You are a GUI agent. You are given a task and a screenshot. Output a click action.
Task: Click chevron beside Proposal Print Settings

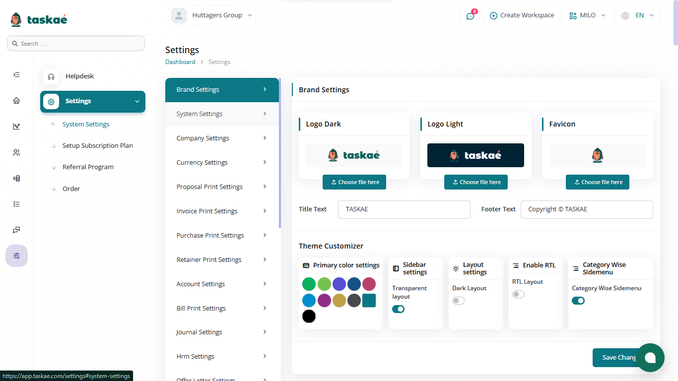click(x=265, y=187)
